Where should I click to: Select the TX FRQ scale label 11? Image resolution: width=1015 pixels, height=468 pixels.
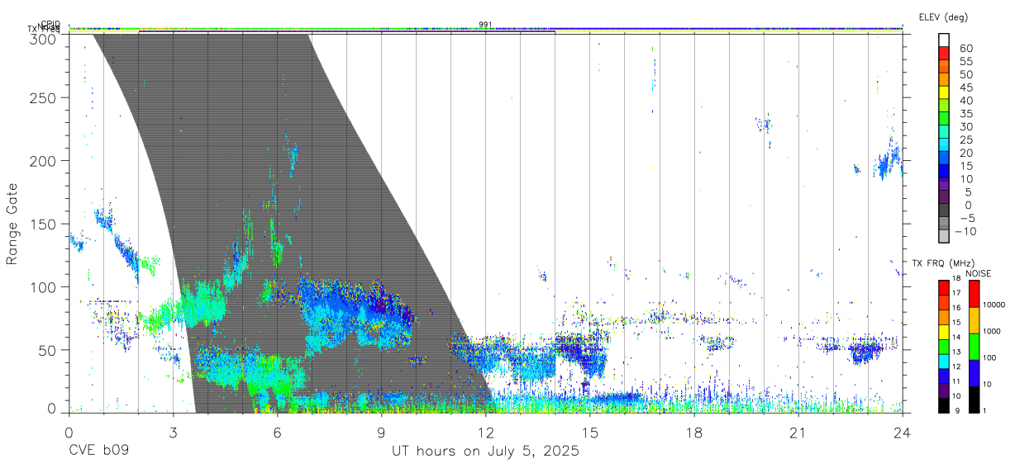(x=955, y=381)
